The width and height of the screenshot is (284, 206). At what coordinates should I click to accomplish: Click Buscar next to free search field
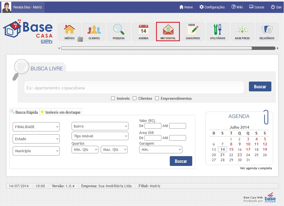[260, 87]
